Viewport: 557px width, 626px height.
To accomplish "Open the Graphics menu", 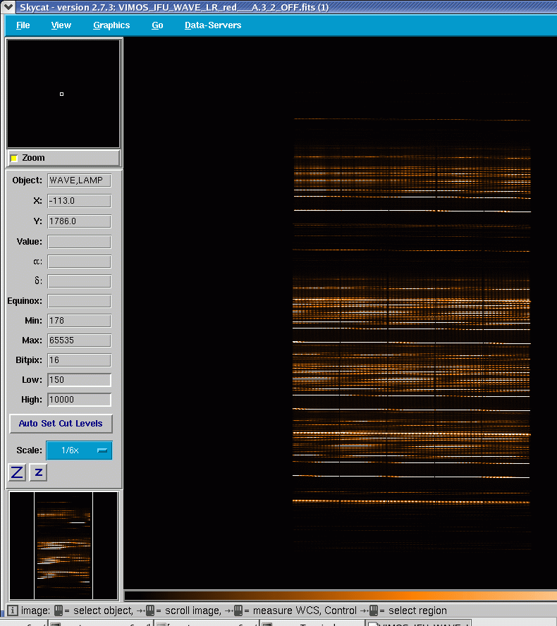I will pyautogui.click(x=111, y=25).
